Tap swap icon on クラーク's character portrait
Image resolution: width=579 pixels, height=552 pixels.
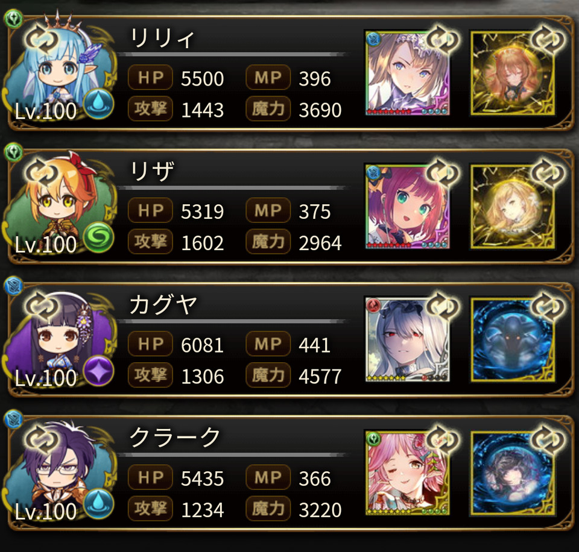(42, 439)
